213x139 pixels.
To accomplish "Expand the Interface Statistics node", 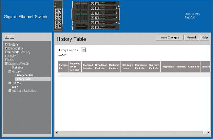I will point(10,91).
